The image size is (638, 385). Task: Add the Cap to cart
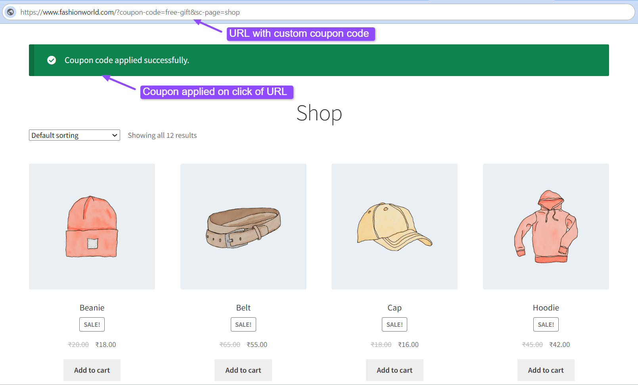[x=394, y=370]
